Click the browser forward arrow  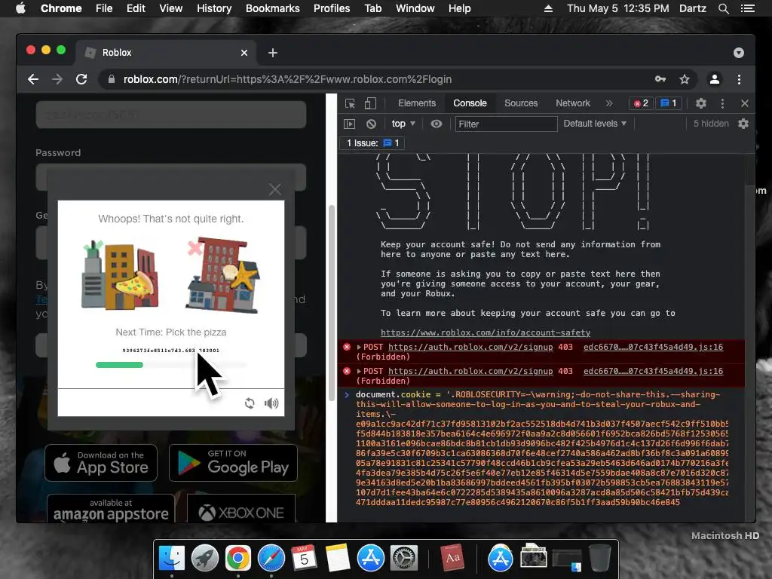[x=57, y=79]
